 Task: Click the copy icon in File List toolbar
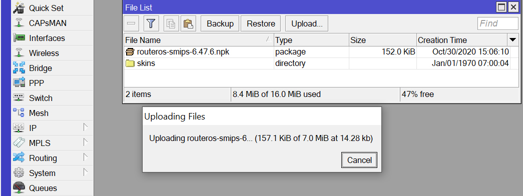[171, 23]
